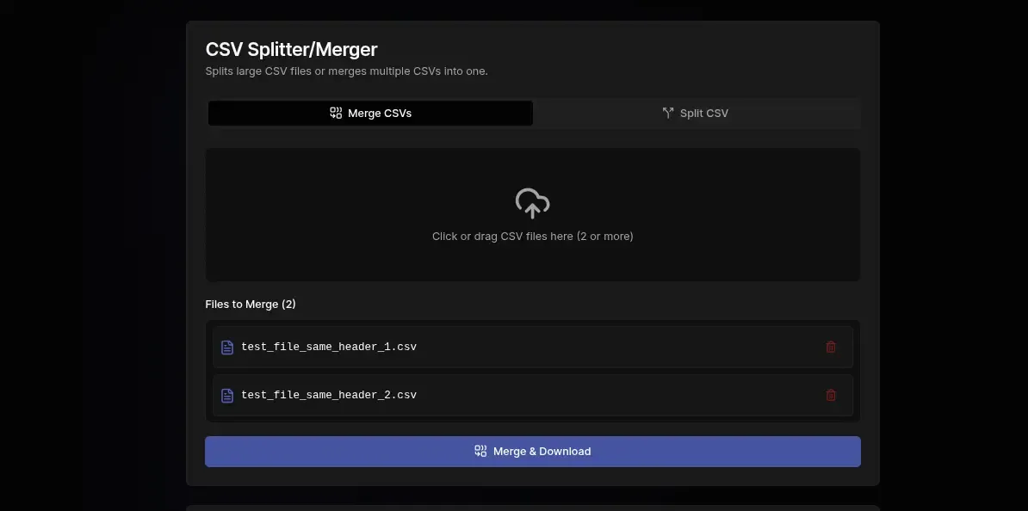Image resolution: width=1028 pixels, height=511 pixels.
Task: Click the split fork icon on the Split CSV tab
Action: 667,113
